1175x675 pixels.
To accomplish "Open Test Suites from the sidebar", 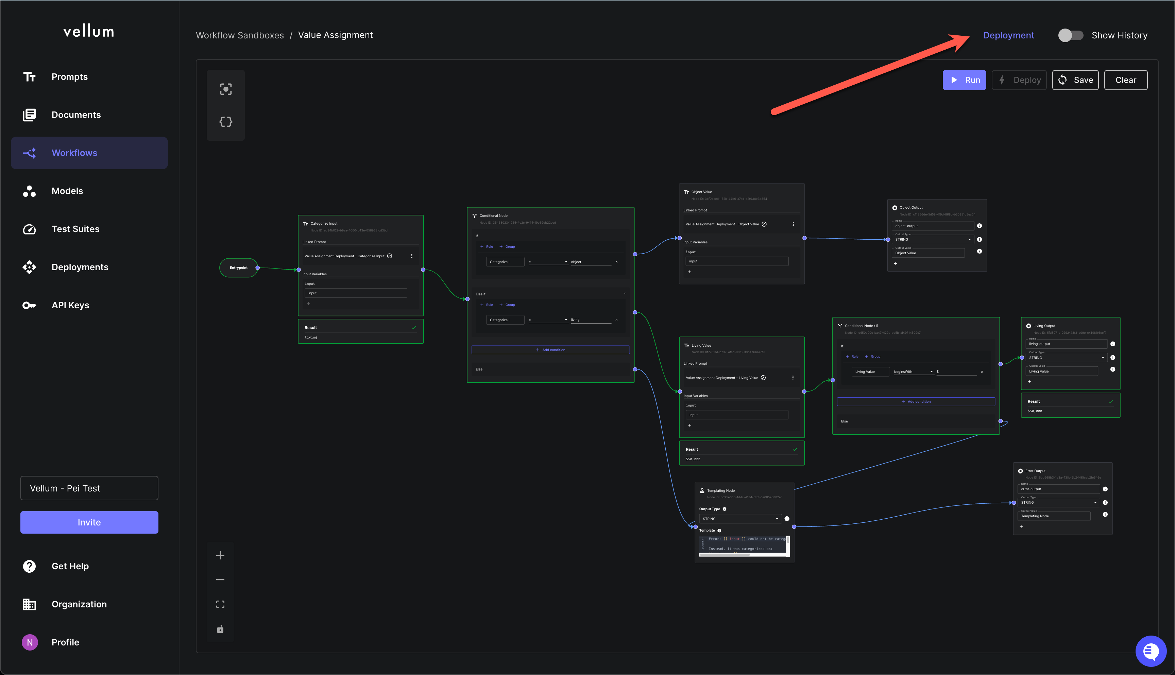I will pyautogui.click(x=75, y=229).
